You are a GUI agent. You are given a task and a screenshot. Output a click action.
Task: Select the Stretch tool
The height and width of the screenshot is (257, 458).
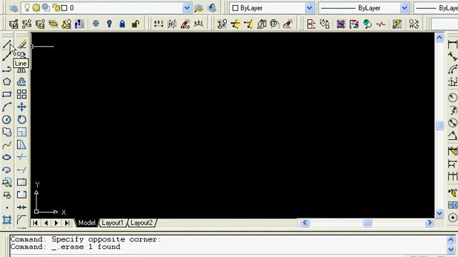pyautogui.click(x=21, y=145)
